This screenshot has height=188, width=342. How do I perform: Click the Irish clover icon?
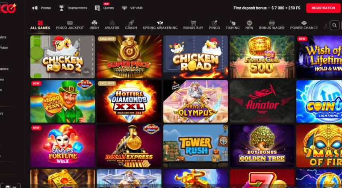94,23
